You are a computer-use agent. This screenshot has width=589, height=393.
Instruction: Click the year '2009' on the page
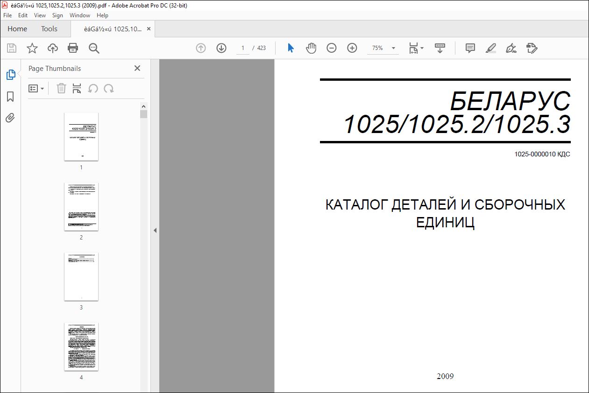click(445, 376)
